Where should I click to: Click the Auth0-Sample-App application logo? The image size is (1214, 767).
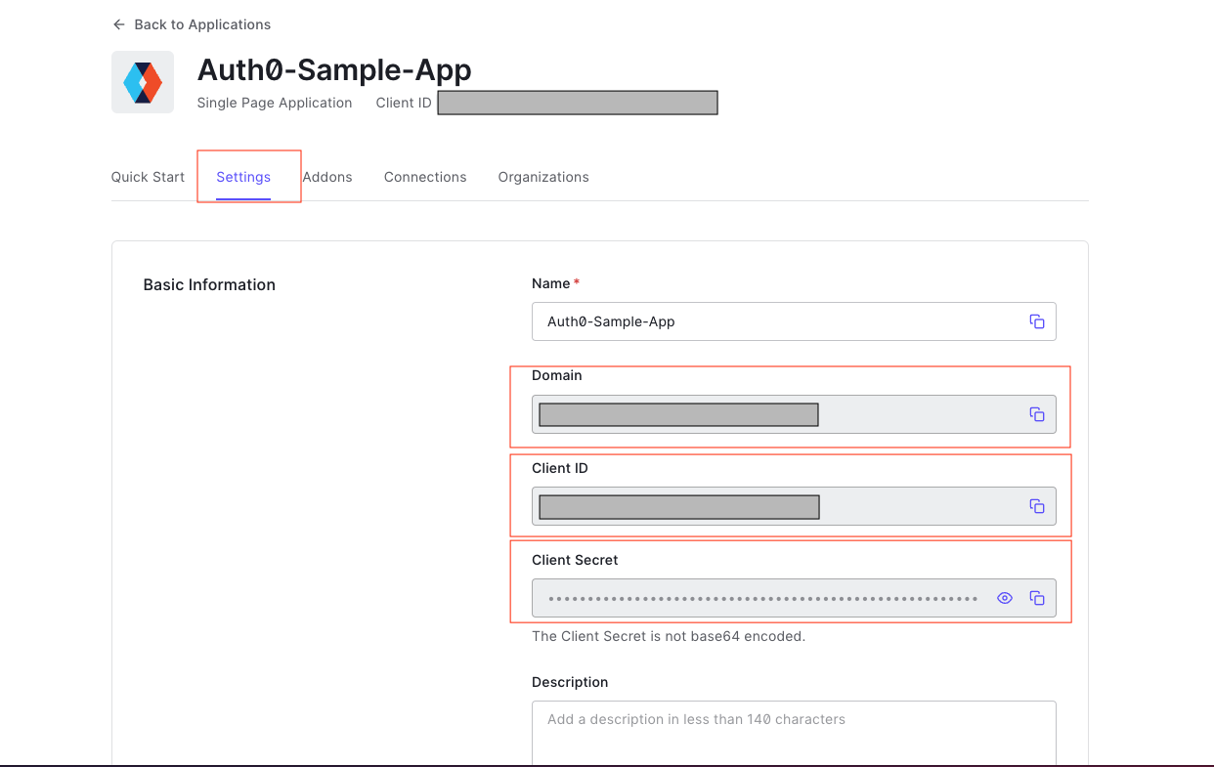tap(142, 81)
